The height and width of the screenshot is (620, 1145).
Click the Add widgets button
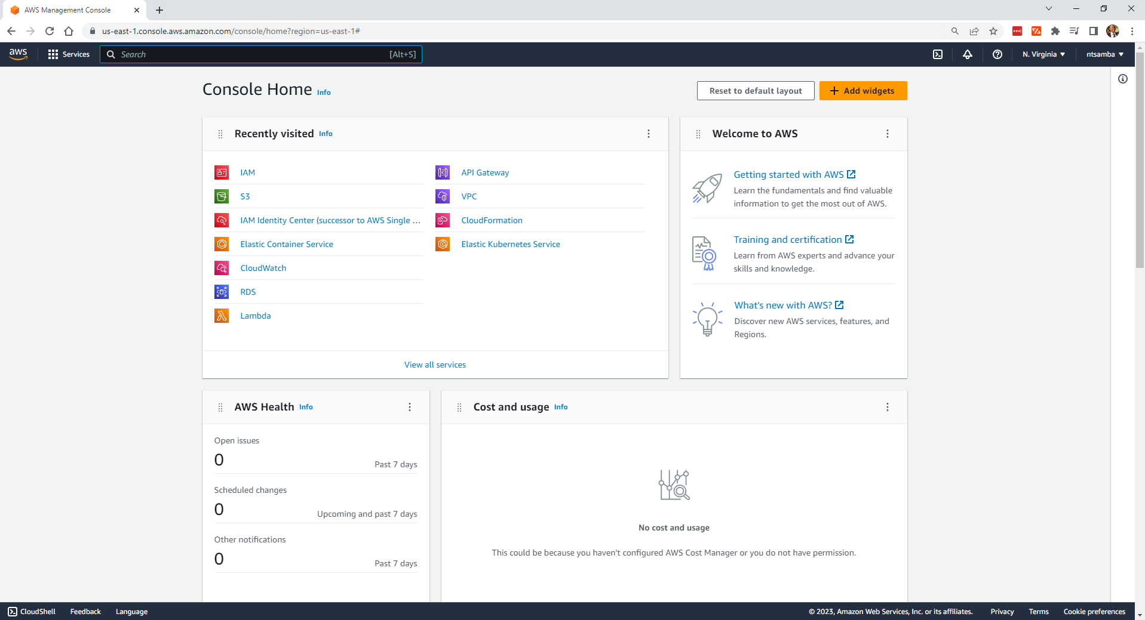[863, 91]
